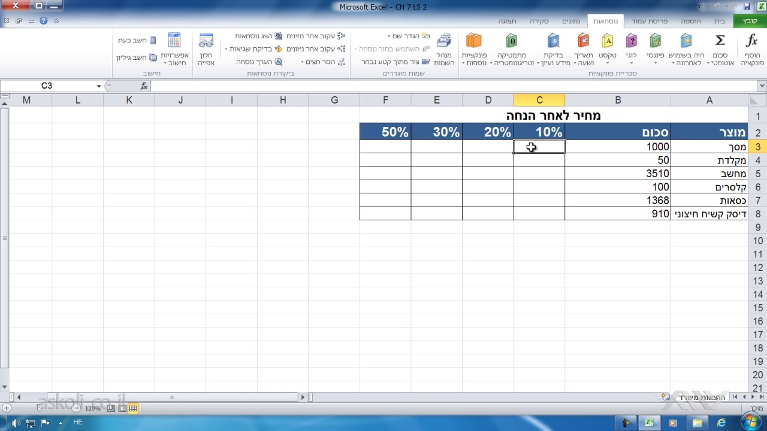Image resolution: width=767 pixels, height=431 pixels.
Task: Click inside the formula bar input
Action: [x=452, y=86]
